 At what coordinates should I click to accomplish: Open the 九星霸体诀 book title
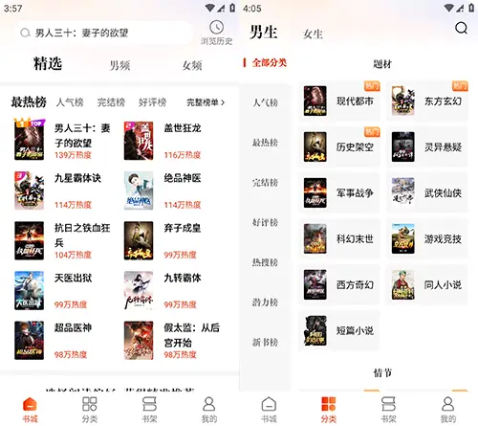coord(77,178)
